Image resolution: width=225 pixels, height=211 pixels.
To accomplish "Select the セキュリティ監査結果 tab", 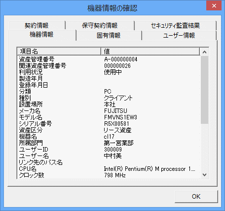I will [175, 25].
